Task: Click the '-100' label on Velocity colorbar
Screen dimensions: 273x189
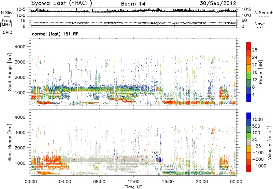Action: (x=258, y=152)
